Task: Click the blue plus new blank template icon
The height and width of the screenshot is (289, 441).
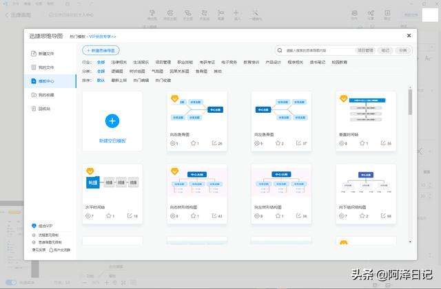Action: pyautogui.click(x=112, y=121)
